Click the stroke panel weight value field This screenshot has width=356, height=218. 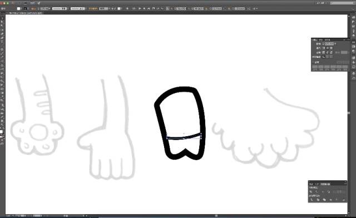[x=329, y=43]
